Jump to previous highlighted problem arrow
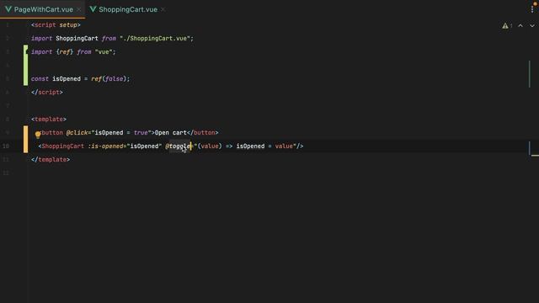The width and height of the screenshot is (539, 303). click(x=520, y=26)
